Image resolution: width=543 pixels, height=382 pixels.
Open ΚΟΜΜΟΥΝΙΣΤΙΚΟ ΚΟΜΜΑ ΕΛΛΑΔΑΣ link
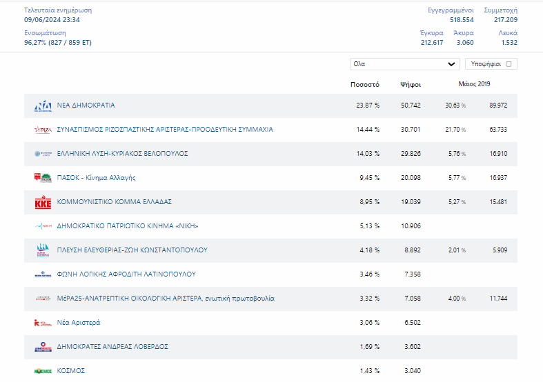click(x=115, y=202)
